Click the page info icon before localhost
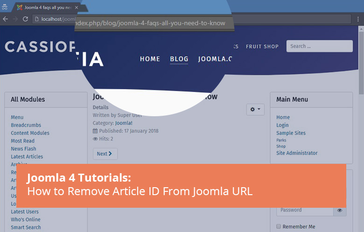Viewport: 364px width, 232px height. (x=37, y=19)
